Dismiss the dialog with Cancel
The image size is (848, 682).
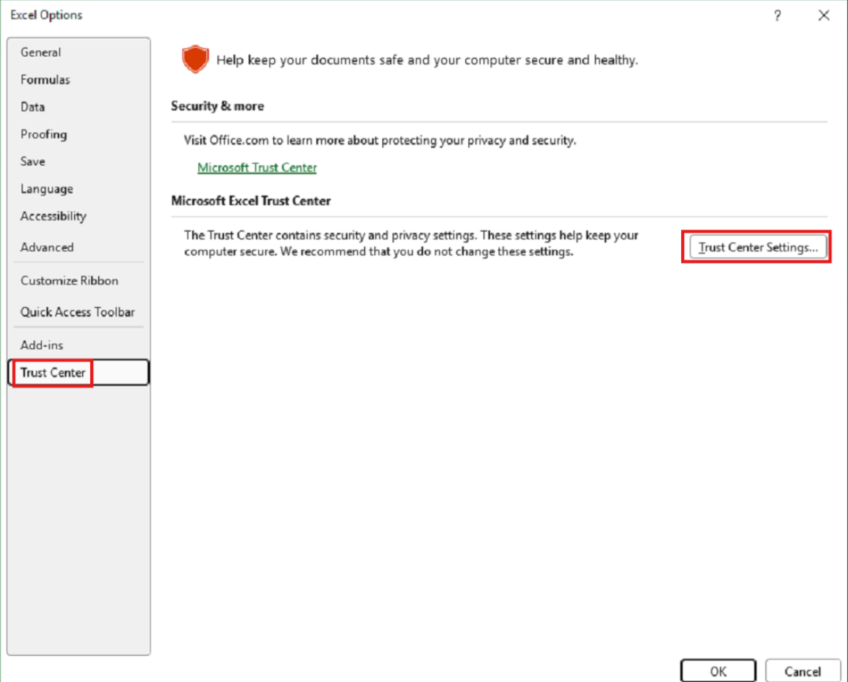802,670
